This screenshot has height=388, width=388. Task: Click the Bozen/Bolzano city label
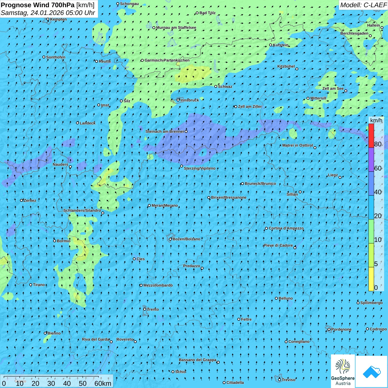click(186, 239)
